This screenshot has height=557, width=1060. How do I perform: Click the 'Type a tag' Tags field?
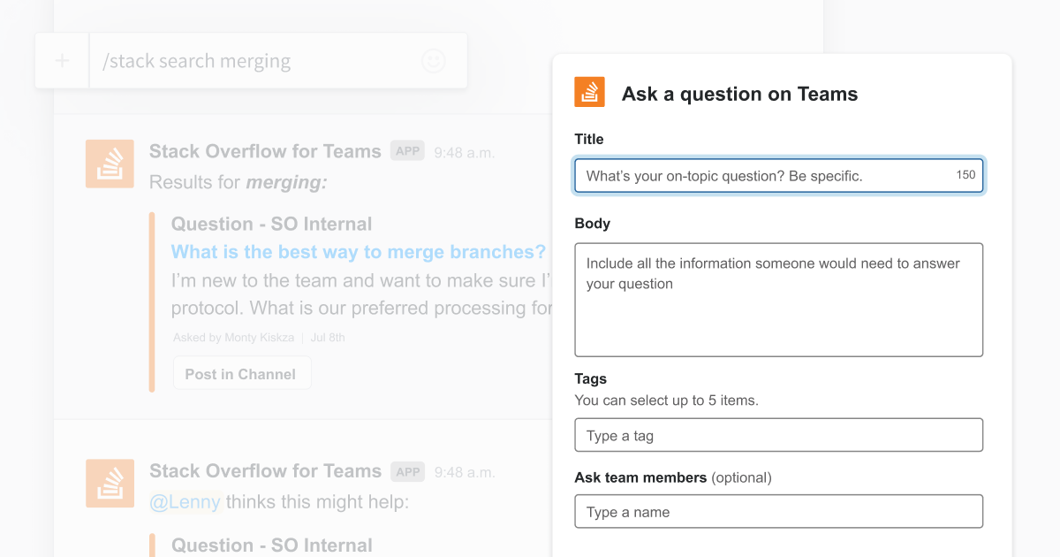click(777, 435)
